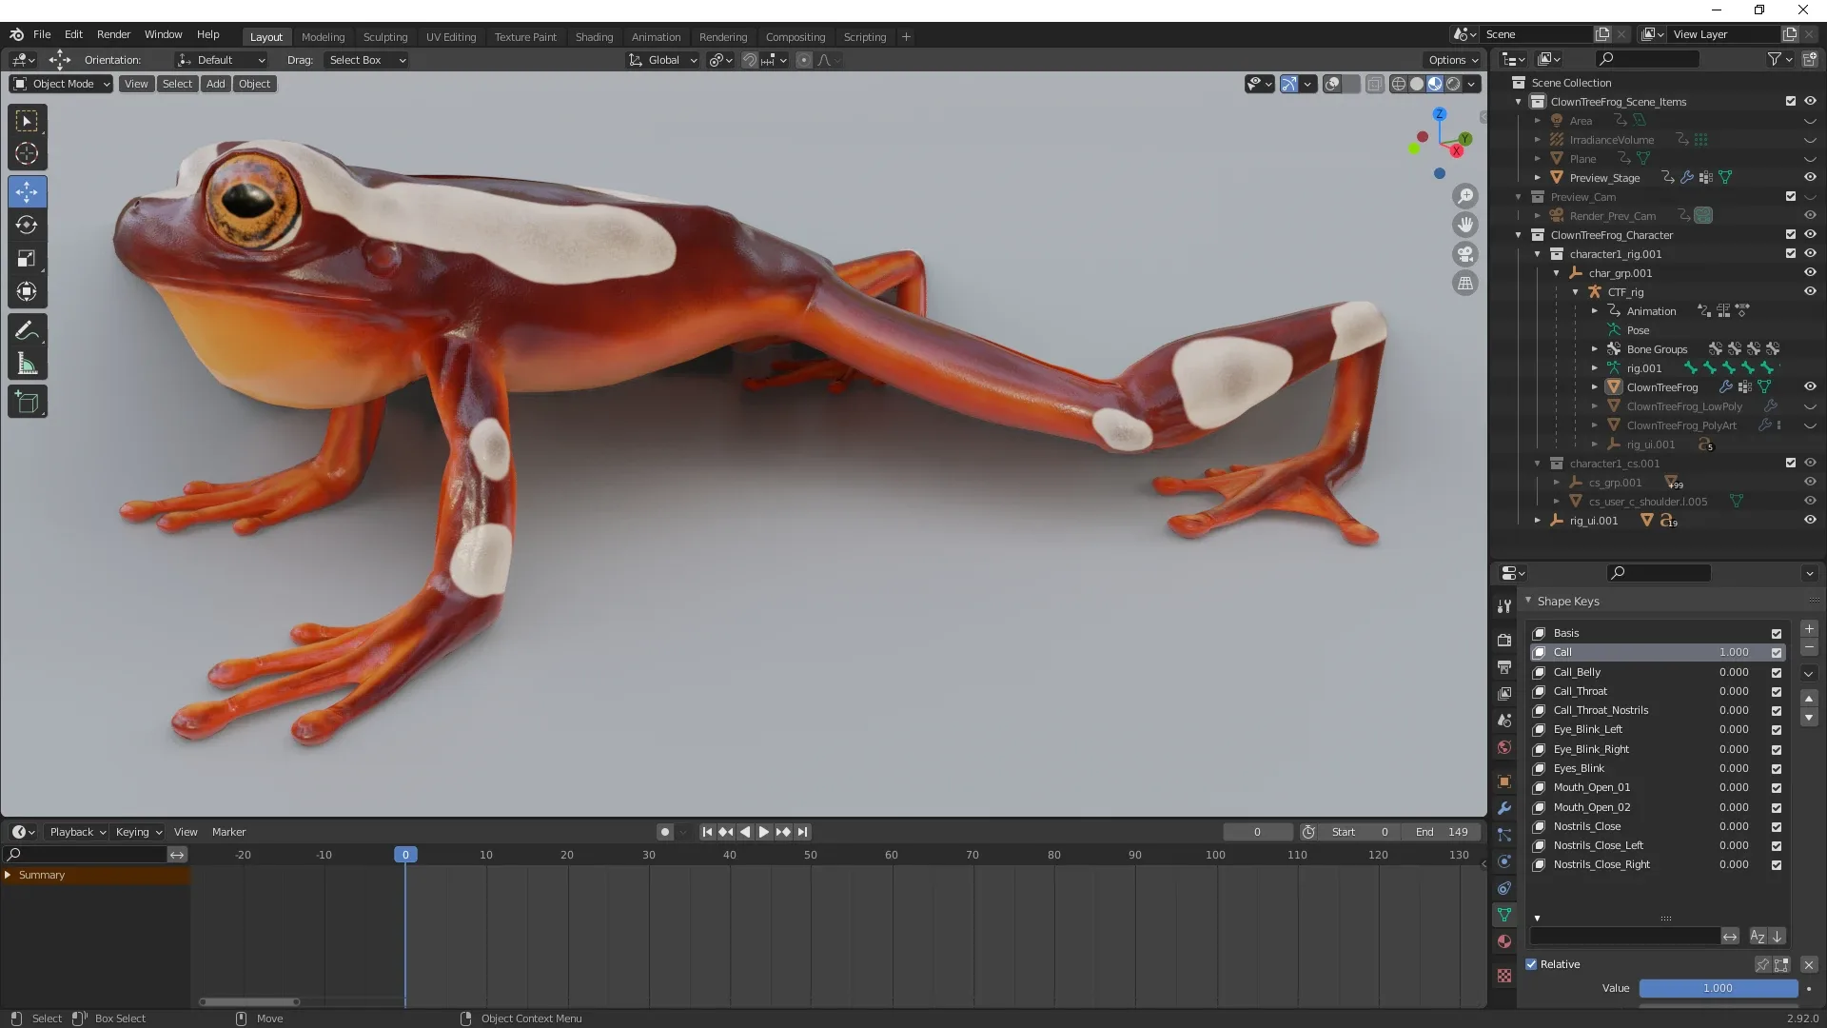This screenshot has width=1827, height=1028.
Task: Open the Orientation Default dropdown
Action: click(x=221, y=60)
